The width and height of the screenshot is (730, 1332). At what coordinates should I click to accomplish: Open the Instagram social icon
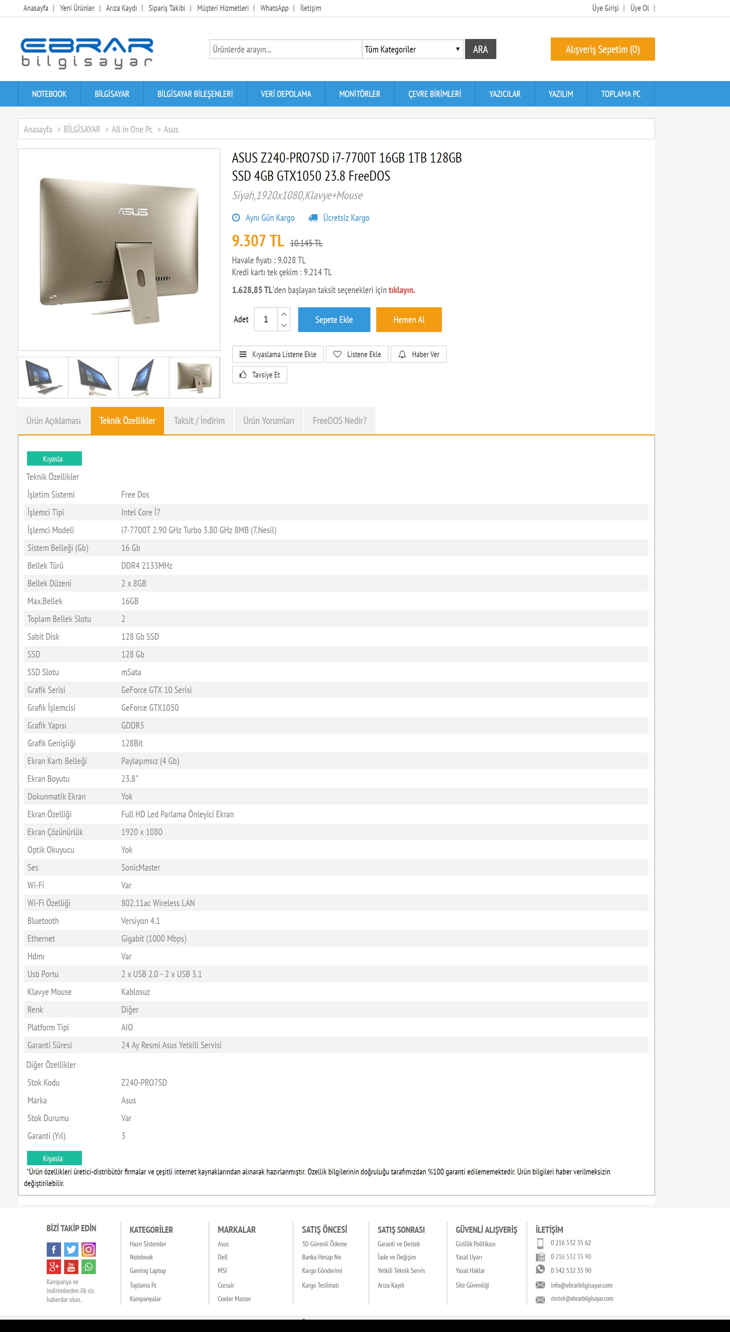[x=88, y=1249]
